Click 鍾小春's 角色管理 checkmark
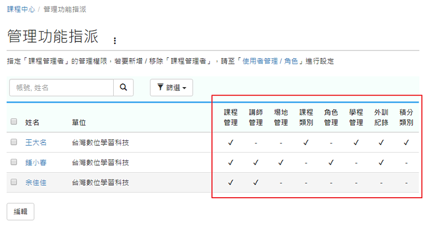Screen dimensions: 425x228 coord(331,162)
